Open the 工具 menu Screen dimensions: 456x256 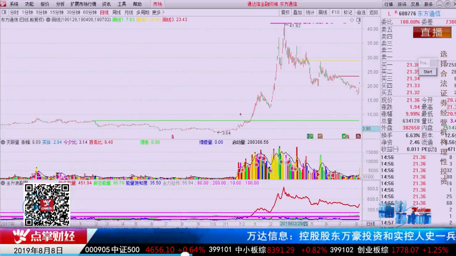click(122, 4)
